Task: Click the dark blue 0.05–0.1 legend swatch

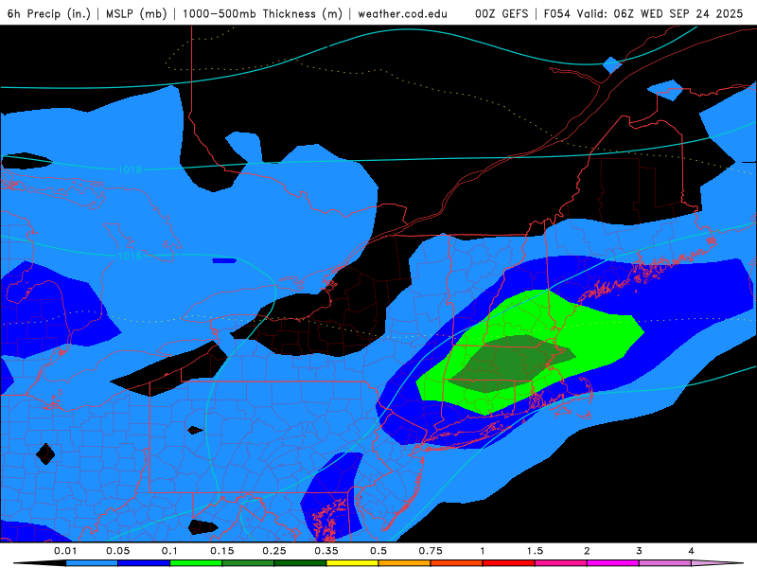Action: [144, 563]
